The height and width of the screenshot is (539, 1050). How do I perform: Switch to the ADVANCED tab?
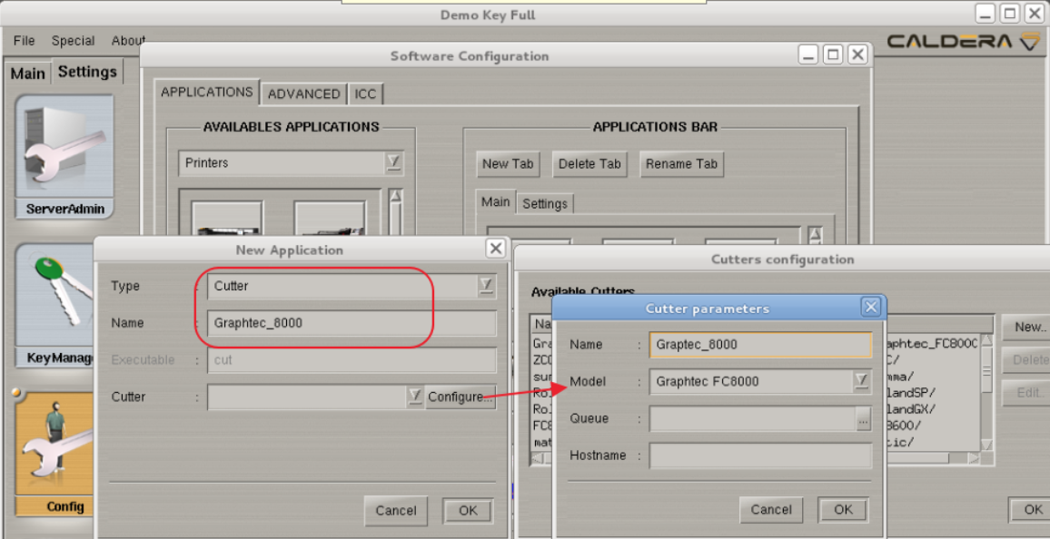coord(303,93)
